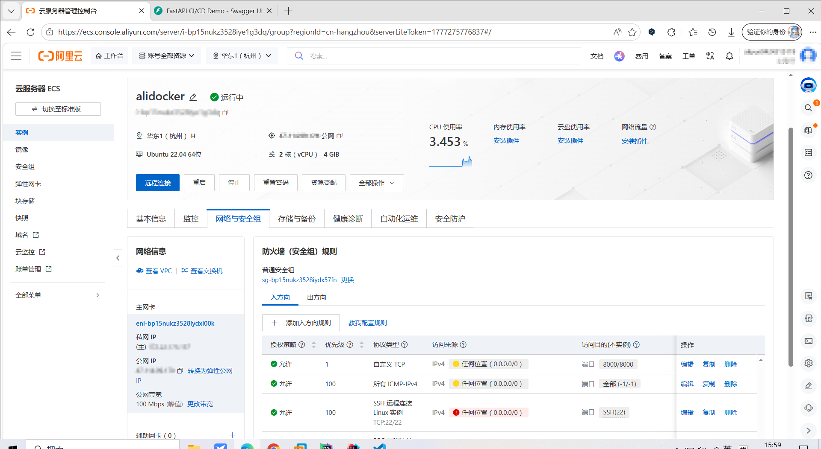Switch to the 监控 tab

coord(191,219)
